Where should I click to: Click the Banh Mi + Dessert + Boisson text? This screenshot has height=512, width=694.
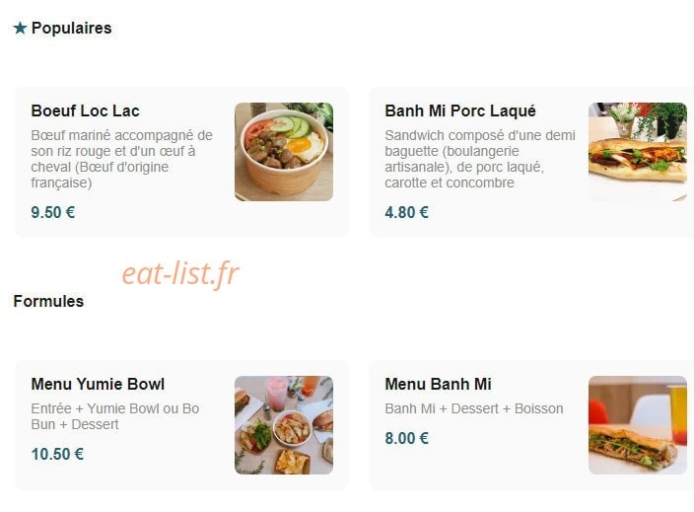click(x=474, y=408)
